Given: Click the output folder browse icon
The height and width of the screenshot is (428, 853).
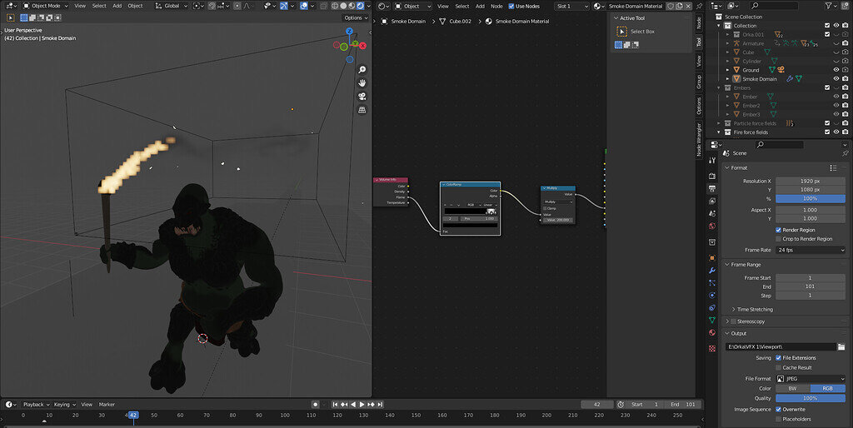Looking at the screenshot, I should (x=841, y=346).
